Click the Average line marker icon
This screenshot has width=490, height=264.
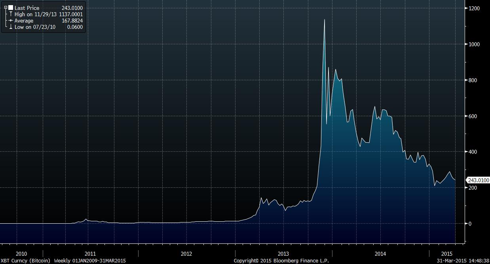(10, 21)
